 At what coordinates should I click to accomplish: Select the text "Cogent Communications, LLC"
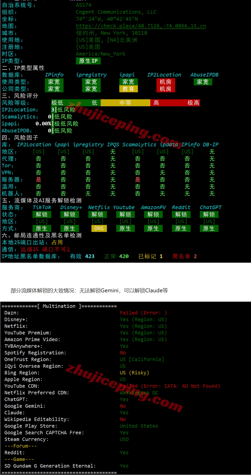(116, 12)
